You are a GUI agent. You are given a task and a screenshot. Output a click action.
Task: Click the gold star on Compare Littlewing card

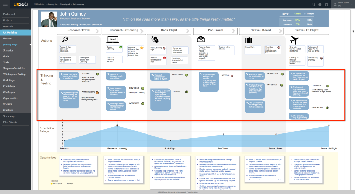(142, 48)
